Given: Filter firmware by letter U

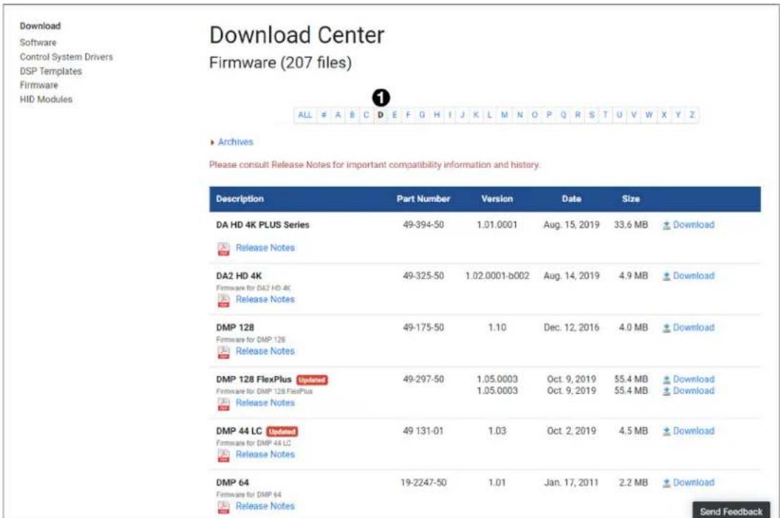Looking at the screenshot, I should click(x=620, y=115).
